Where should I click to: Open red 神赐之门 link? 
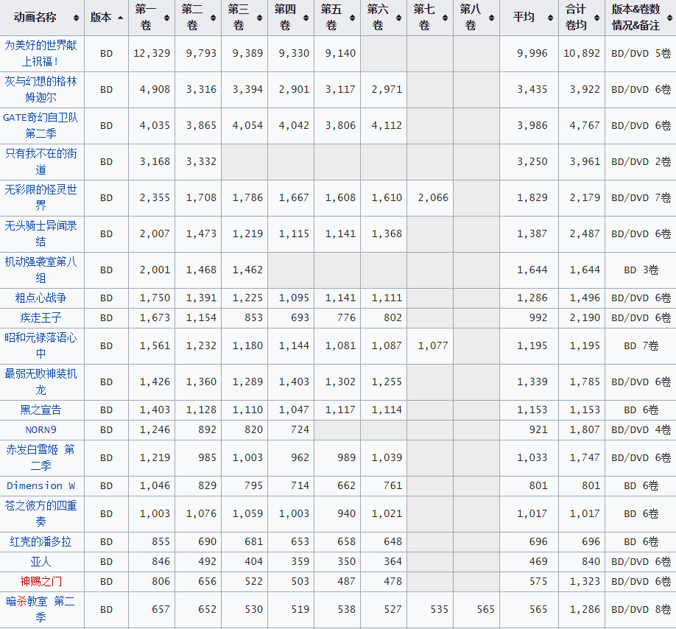click(41, 582)
